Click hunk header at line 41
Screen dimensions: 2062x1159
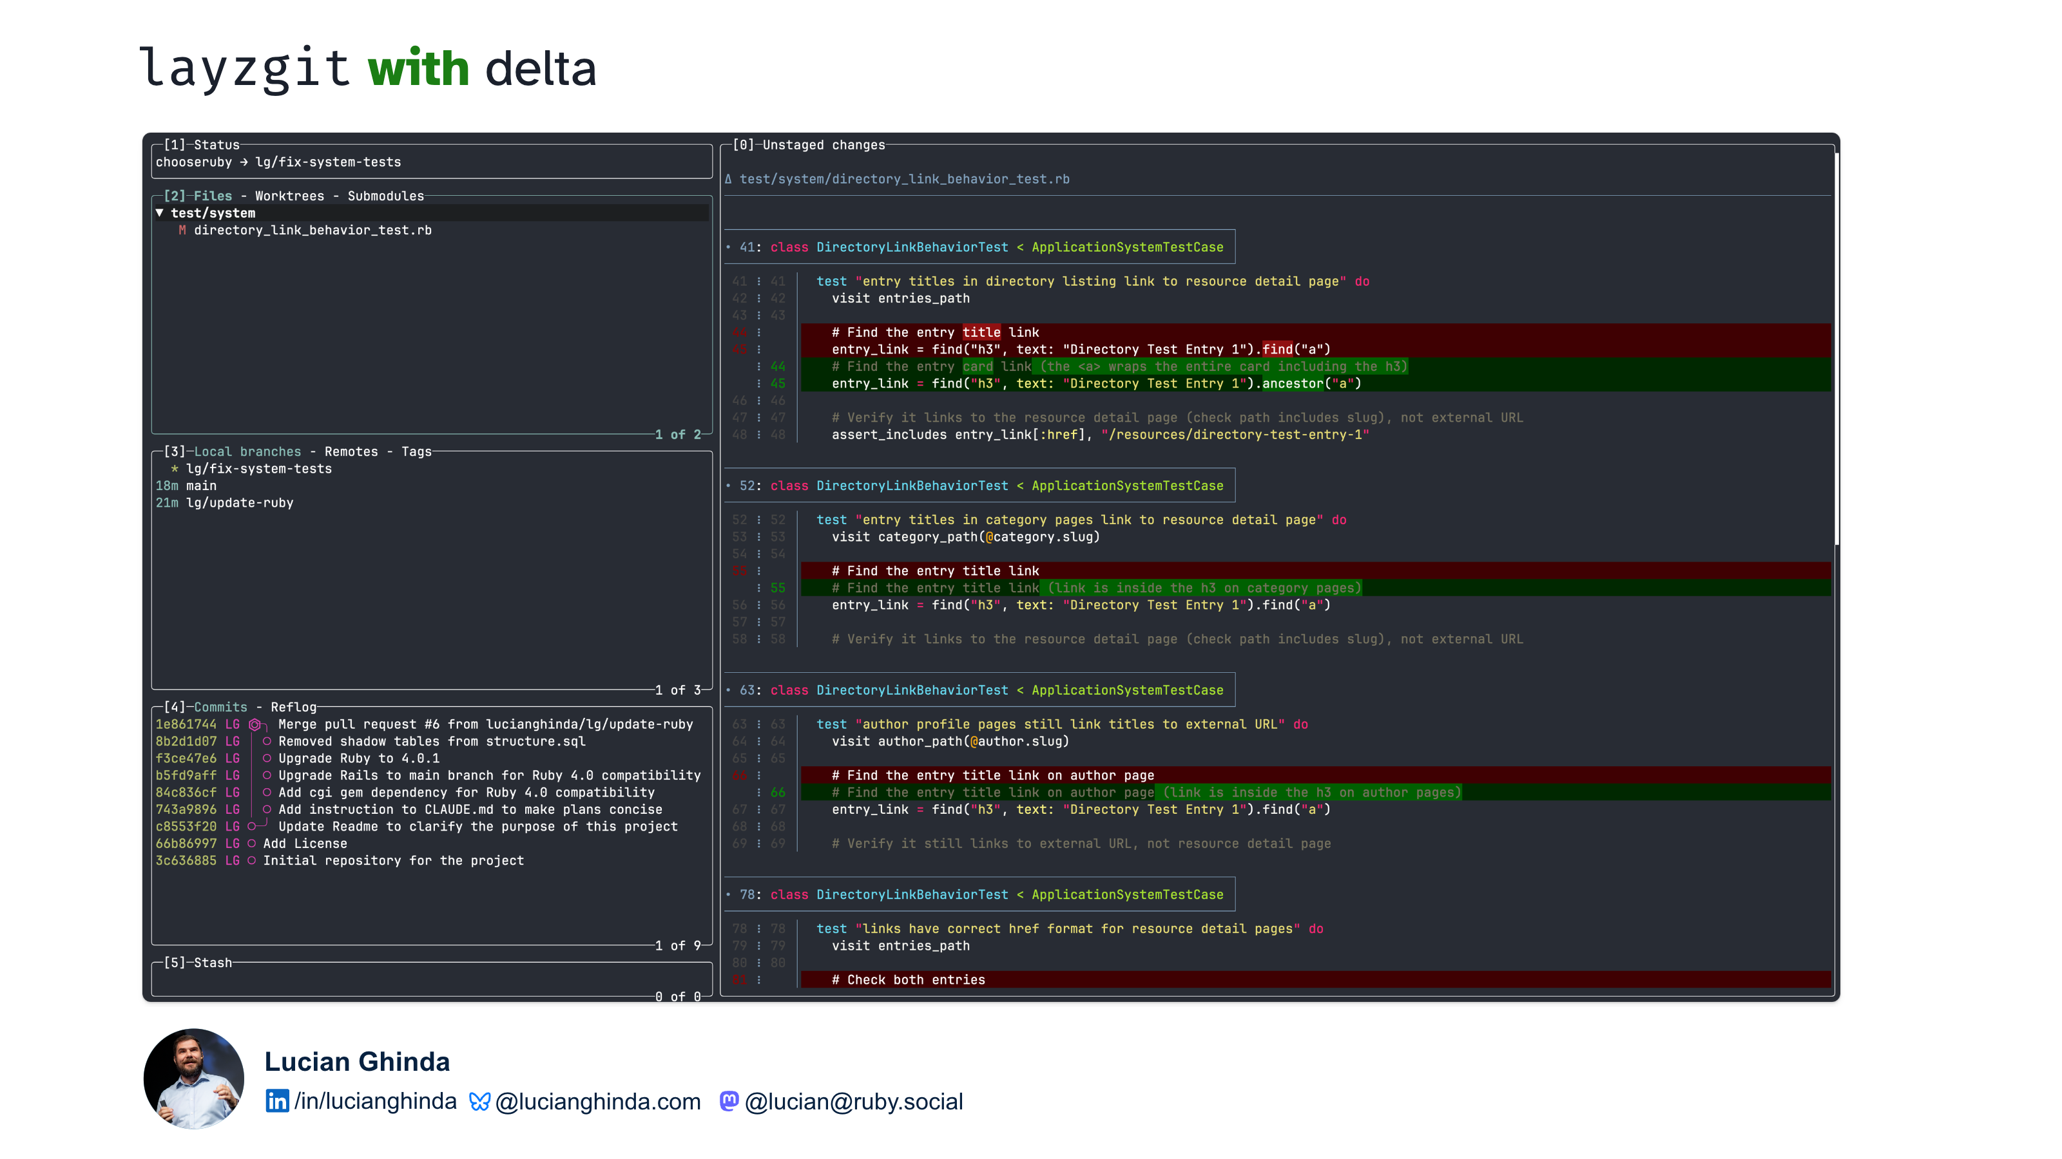(x=979, y=247)
